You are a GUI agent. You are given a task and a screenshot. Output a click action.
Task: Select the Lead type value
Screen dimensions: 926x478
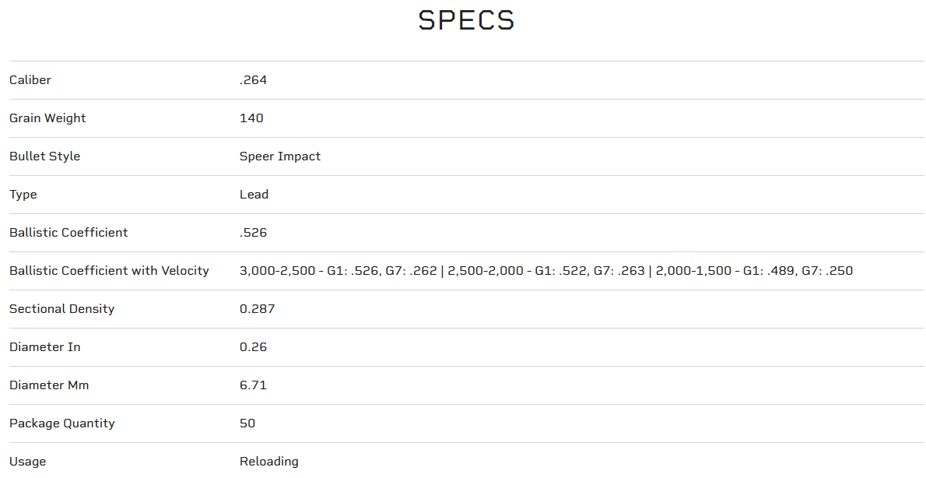254,195
